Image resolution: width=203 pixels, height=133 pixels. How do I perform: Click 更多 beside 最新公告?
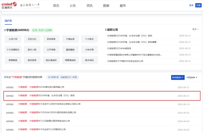point(195,30)
